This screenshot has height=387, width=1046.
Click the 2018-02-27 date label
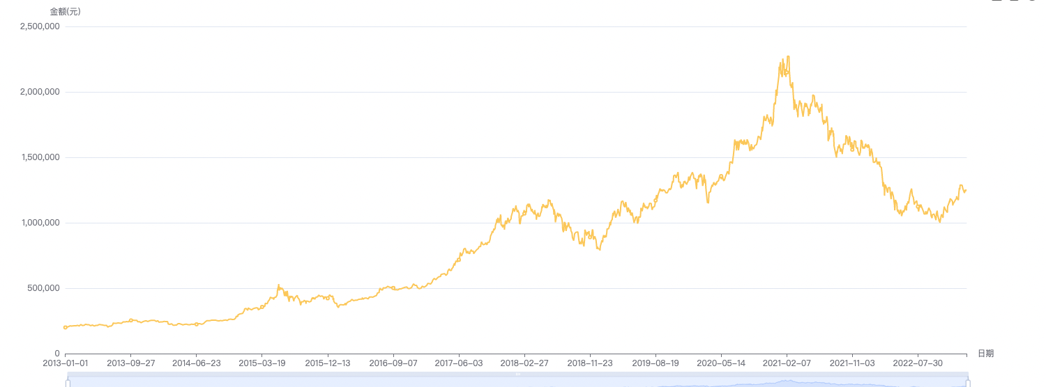click(524, 363)
